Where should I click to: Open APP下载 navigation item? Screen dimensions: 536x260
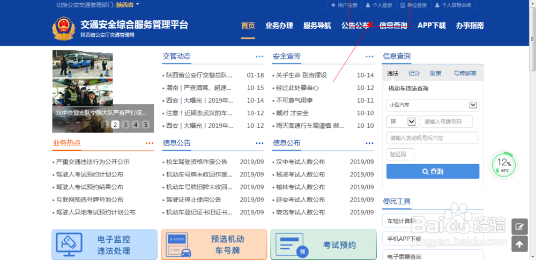point(431,26)
